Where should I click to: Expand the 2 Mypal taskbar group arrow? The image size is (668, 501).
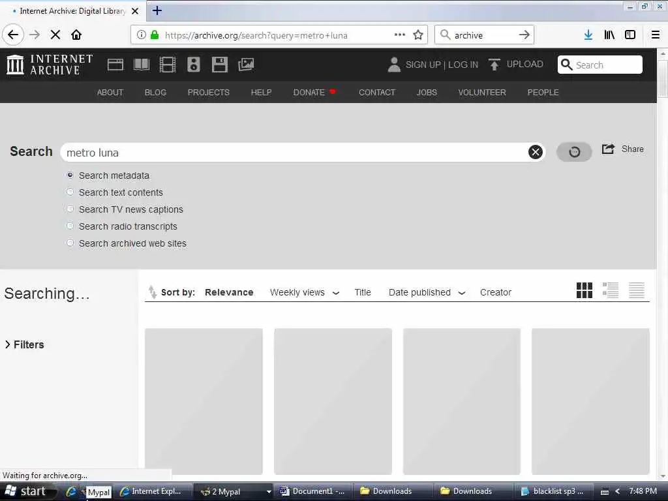[x=269, y=492]
